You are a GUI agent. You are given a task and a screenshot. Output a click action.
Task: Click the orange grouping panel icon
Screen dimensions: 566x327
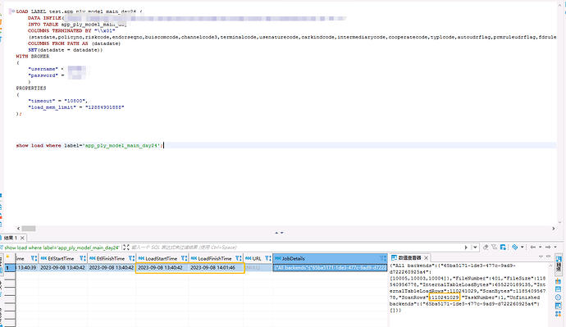click(x=558, y=281)
